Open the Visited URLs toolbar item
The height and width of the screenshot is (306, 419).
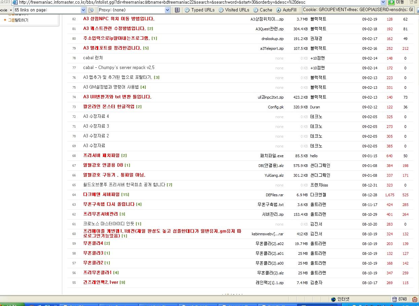pyautogui.click(x=234, y=10)
